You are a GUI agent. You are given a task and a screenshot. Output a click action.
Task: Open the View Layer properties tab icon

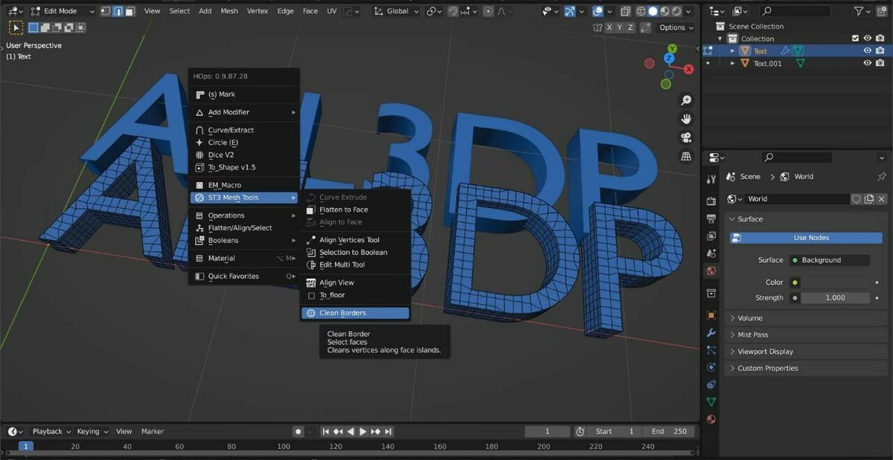[x=711, y=236]
